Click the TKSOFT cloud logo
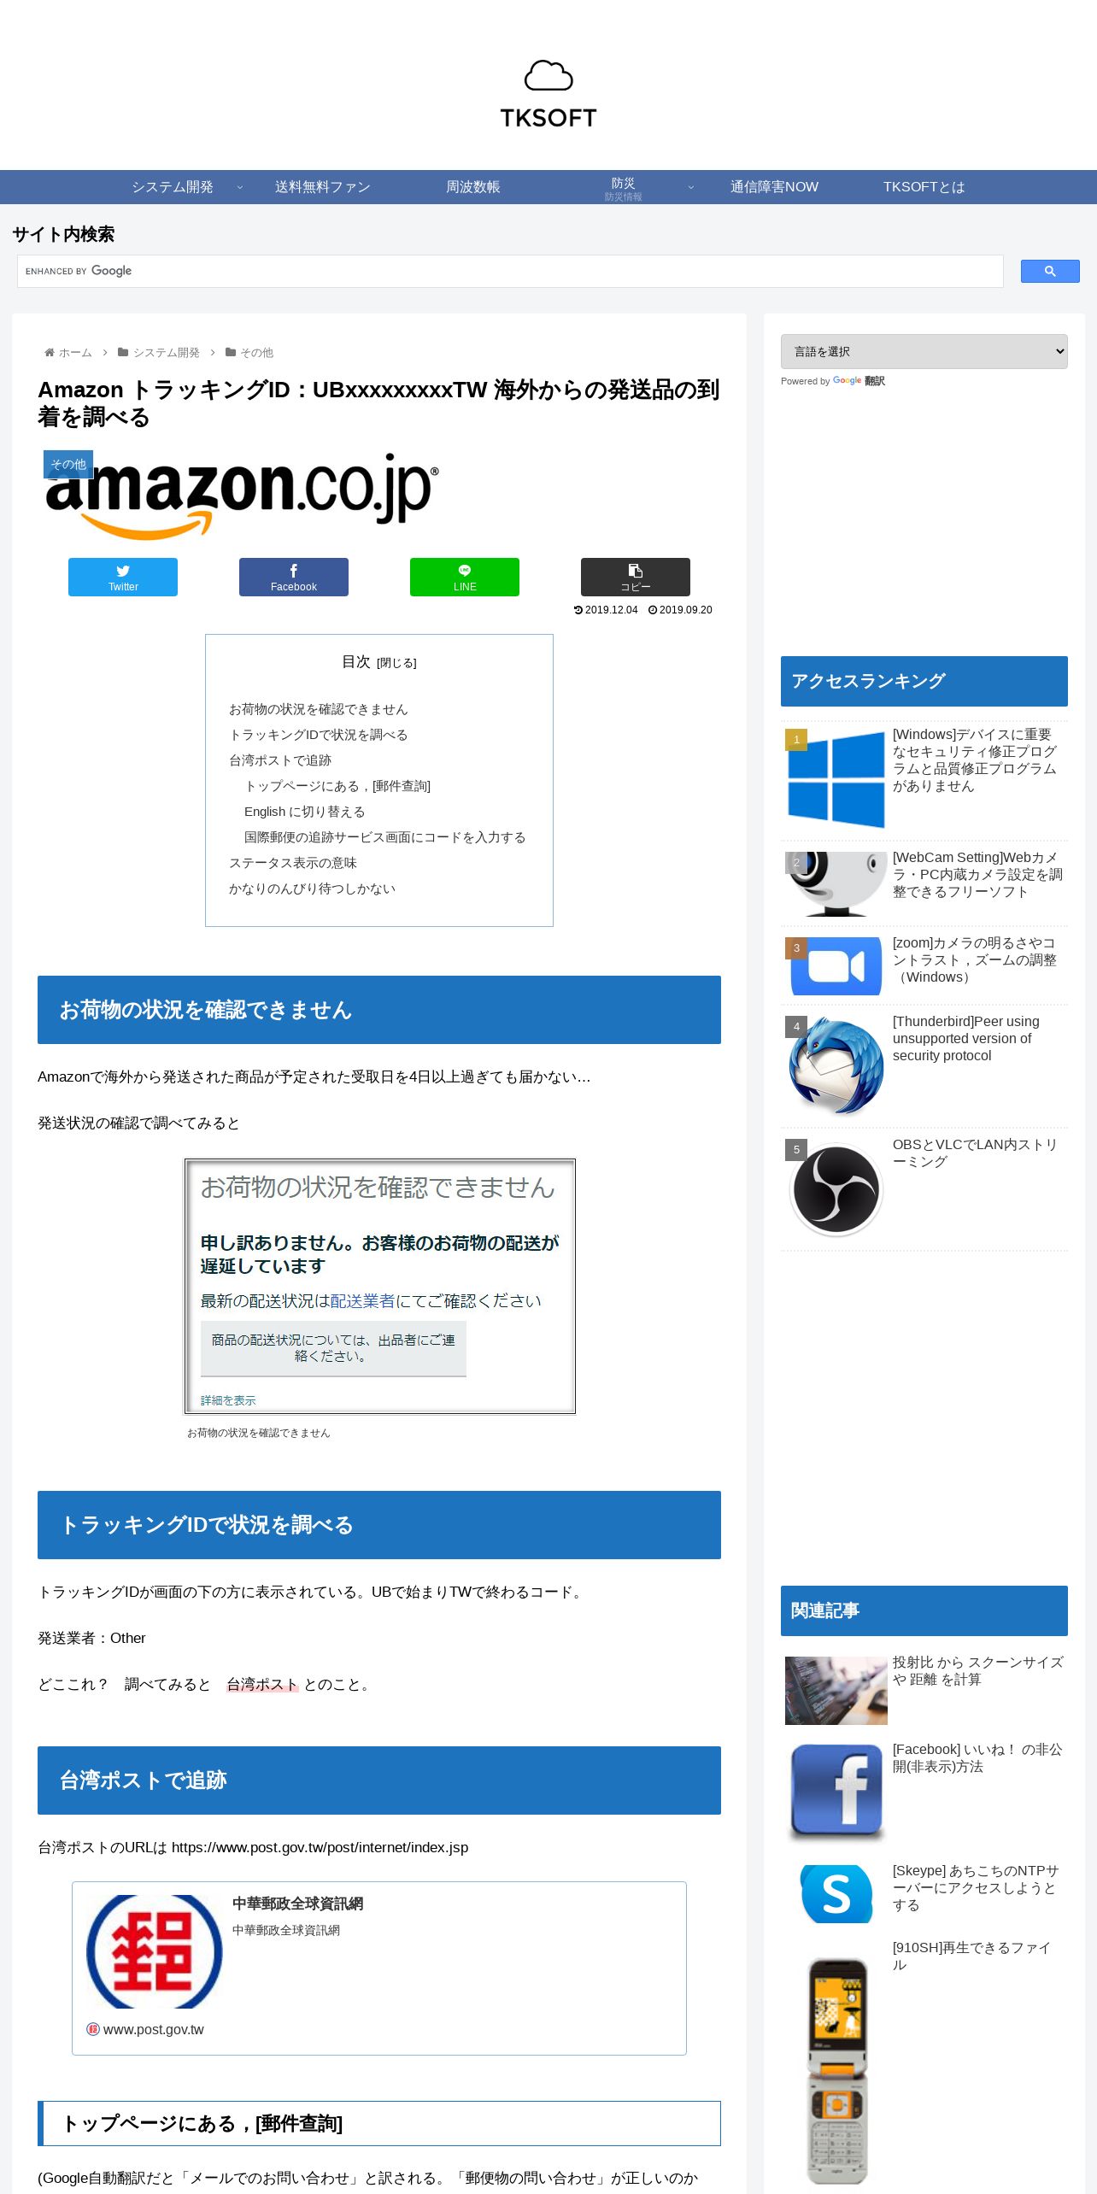Viewport: 1097px width, 2194px height. click(x=548, y=94)
